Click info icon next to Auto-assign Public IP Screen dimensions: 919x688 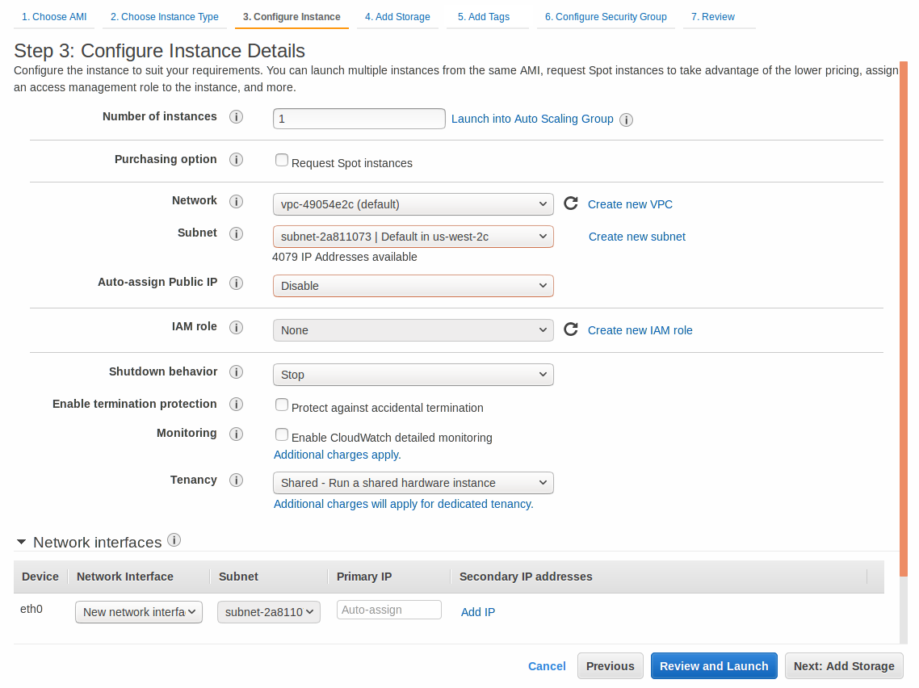click(x=237, y=283)
